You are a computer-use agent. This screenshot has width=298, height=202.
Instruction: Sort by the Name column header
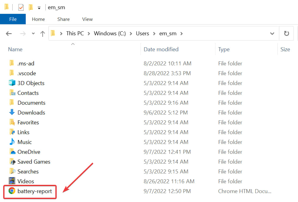(x=15, y=49)
